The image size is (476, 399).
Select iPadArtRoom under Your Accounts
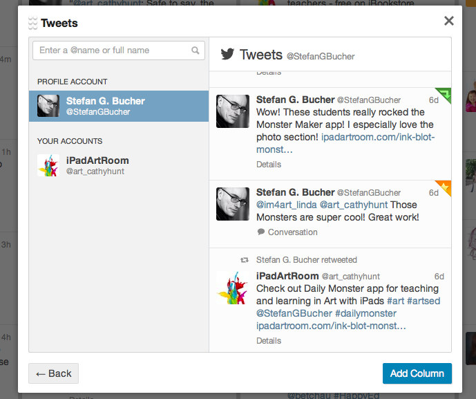coord(119,165)
